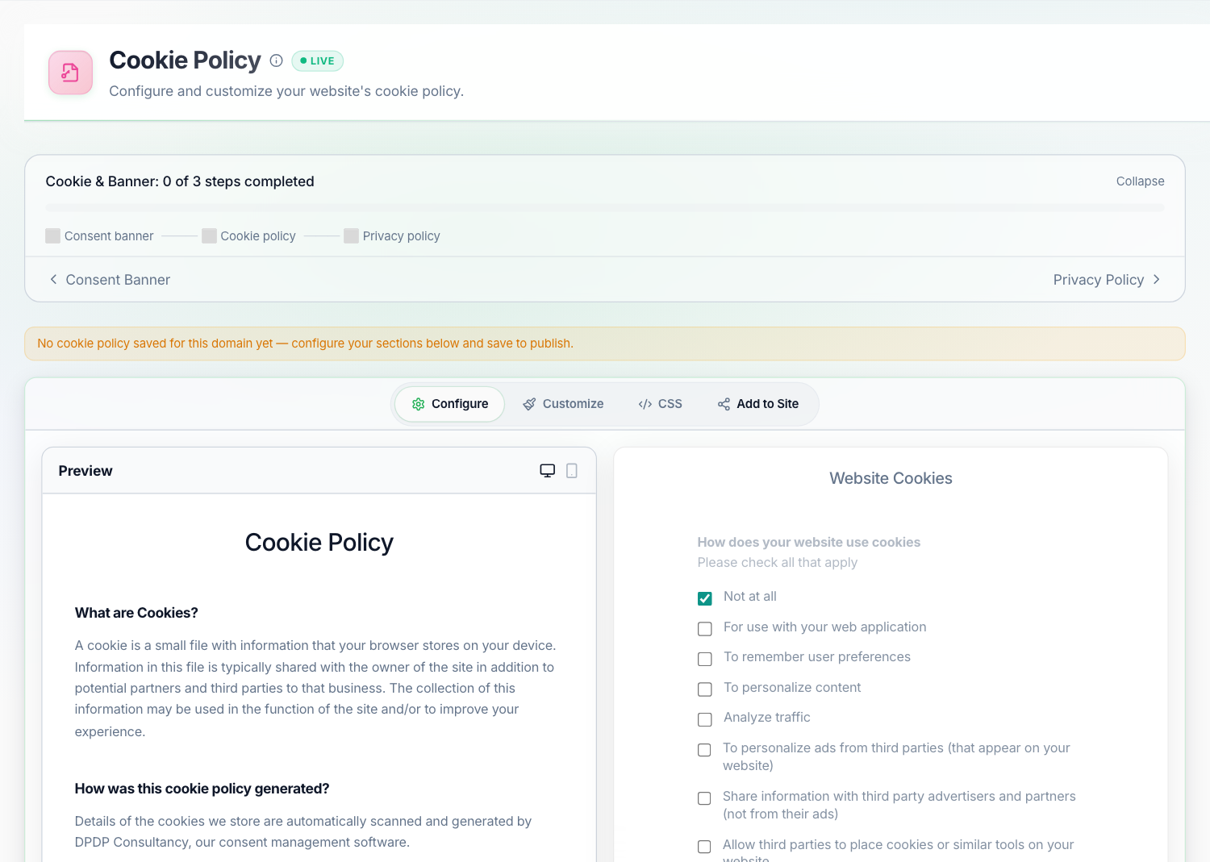The height and width of the screenshot is (862, 1210).
Task: Collapse the Cookie & Banner steps panel
Action: (1140, 181)
